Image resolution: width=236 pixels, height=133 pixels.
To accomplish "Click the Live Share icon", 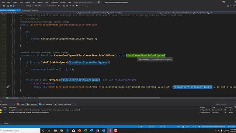I will (x=228, y=6).
